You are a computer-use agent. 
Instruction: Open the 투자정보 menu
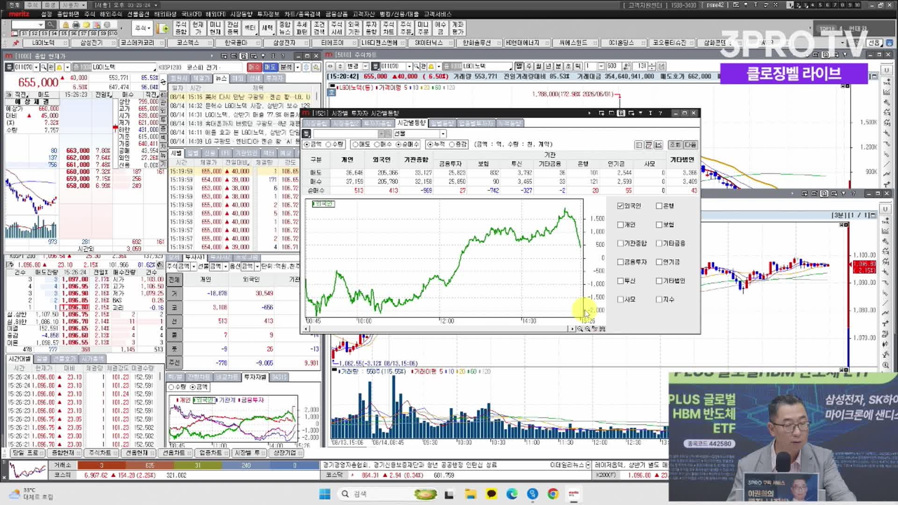268,14
